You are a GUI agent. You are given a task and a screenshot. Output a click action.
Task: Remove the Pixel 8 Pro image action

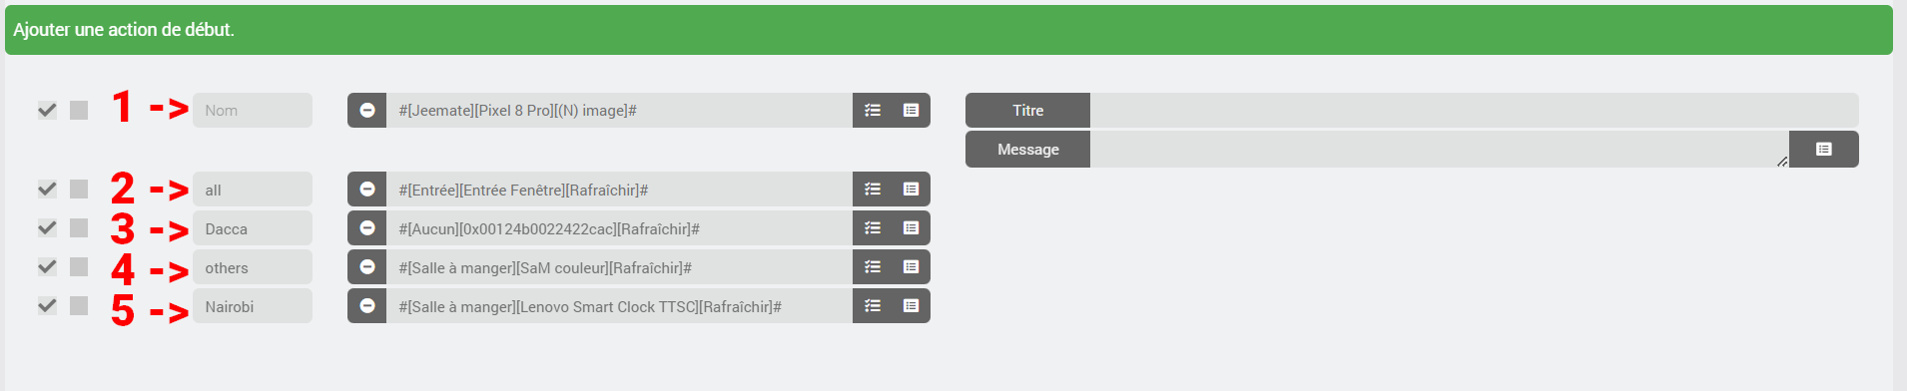coord(367,110)
